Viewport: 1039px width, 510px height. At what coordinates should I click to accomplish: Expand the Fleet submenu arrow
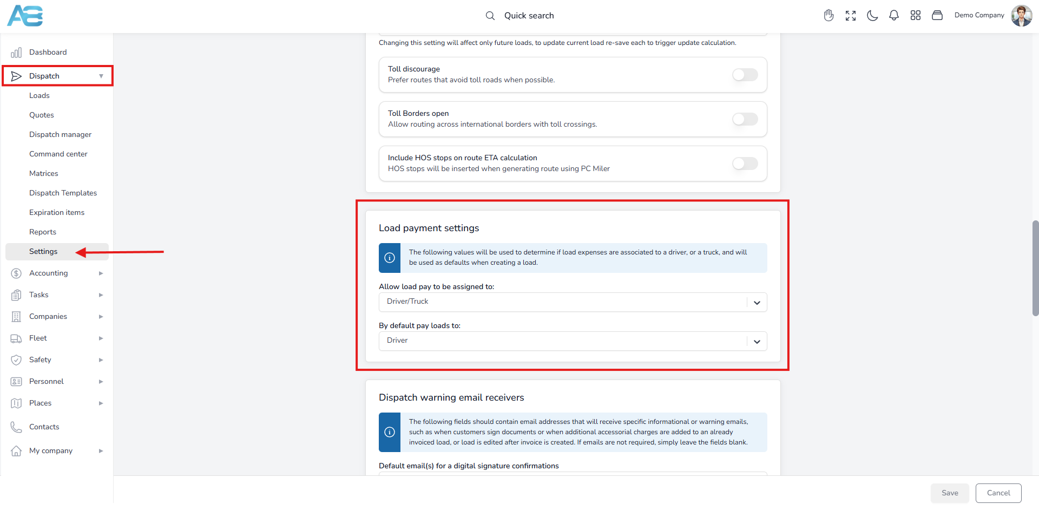101,338
